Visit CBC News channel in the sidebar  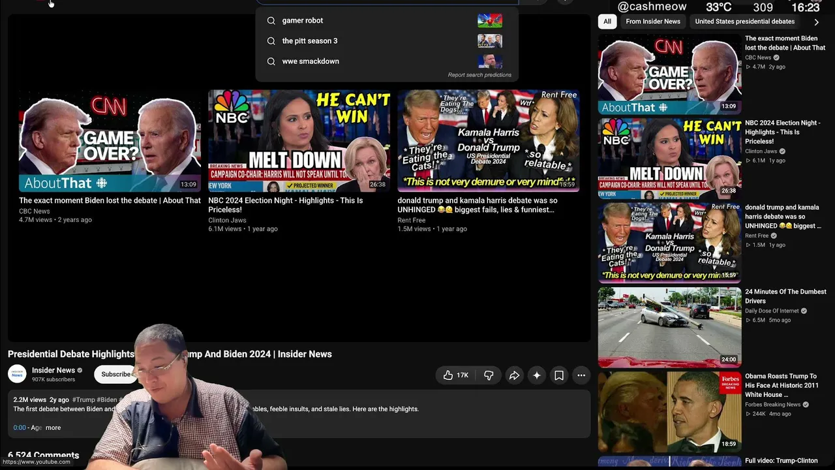[758, 57]
